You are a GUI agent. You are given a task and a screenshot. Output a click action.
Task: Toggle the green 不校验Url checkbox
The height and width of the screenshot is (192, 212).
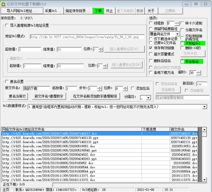coord(183,43)
